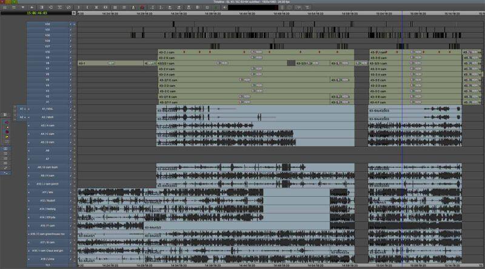Click the speaker icon beside the audio meter
The image size is (485, 269).
(224, 7)
